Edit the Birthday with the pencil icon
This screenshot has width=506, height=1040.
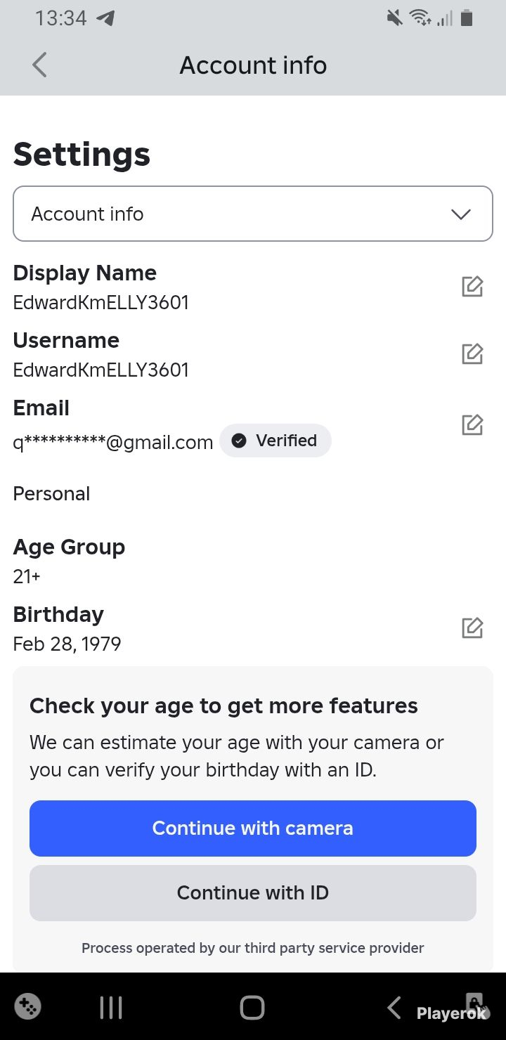[472, 628]
